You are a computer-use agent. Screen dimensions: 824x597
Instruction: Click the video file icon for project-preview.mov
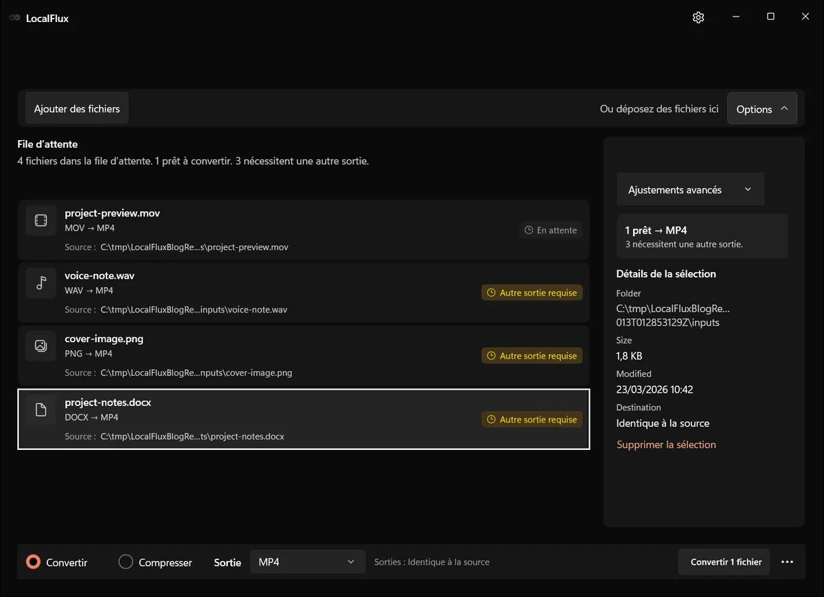pyautogui.click(x=41, y=221)
